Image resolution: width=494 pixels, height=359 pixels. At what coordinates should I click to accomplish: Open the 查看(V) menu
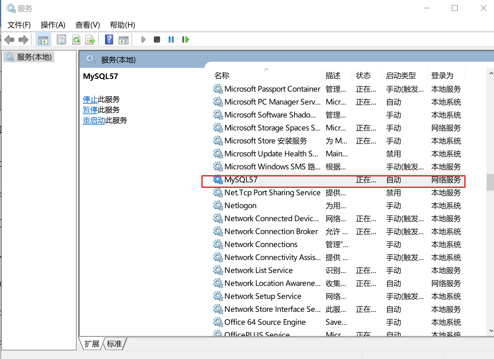(88, 25)
